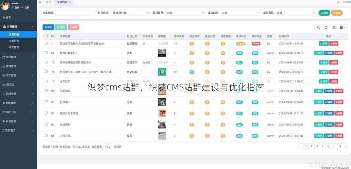Open the page size 10 dropdown

tap(108, 147)
